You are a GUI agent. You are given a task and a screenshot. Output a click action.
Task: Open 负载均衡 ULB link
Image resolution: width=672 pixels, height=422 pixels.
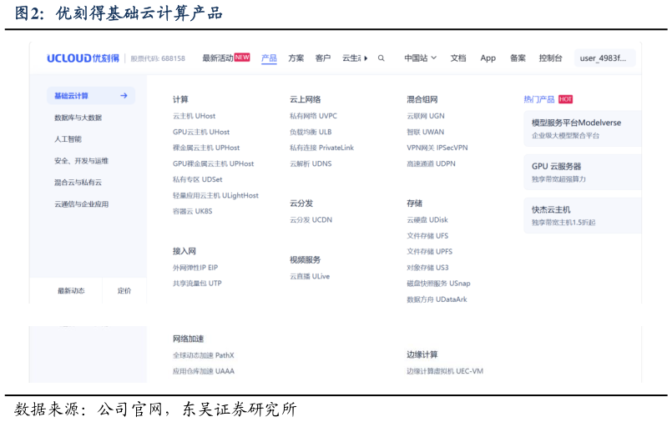(x=311, y=132)
